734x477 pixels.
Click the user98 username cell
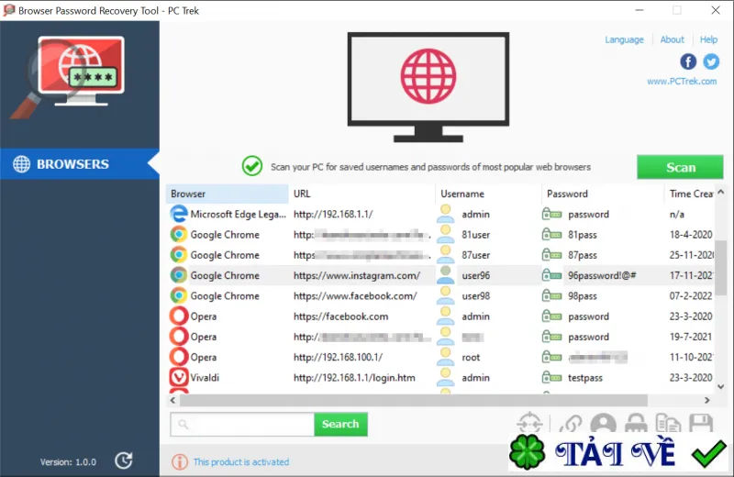(x=475, y=296)
